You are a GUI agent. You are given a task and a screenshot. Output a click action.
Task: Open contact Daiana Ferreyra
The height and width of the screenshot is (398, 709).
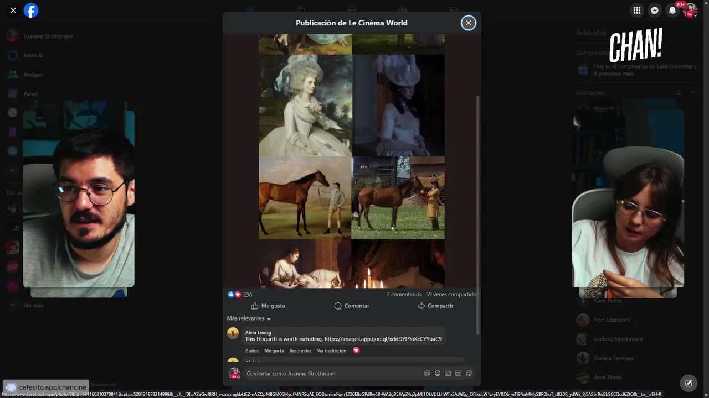click(613, 358)
